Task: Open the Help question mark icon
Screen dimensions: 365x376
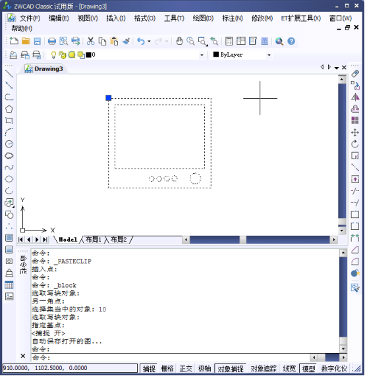Action: pos(291,41)
